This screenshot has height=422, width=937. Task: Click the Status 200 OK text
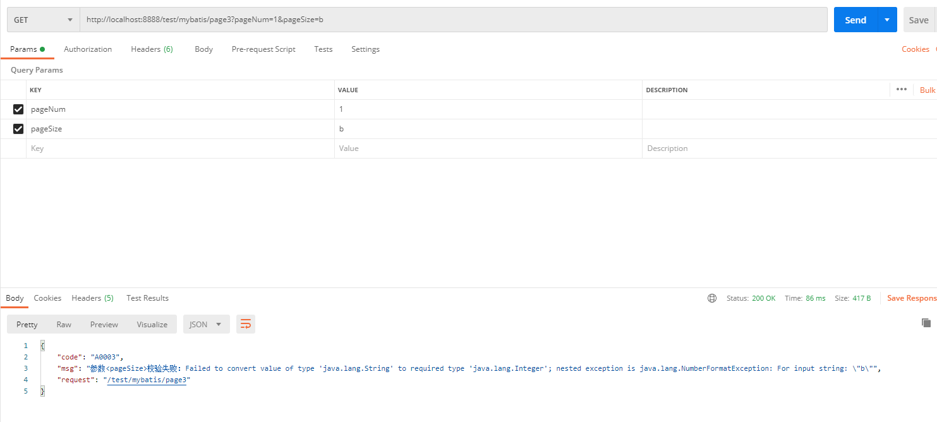pyautogui.click(x=751, y=298)
